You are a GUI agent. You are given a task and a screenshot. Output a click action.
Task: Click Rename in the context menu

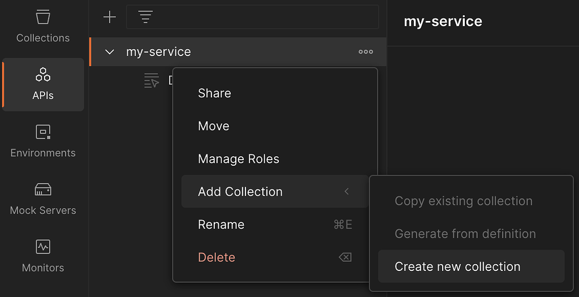coord(221,225)
